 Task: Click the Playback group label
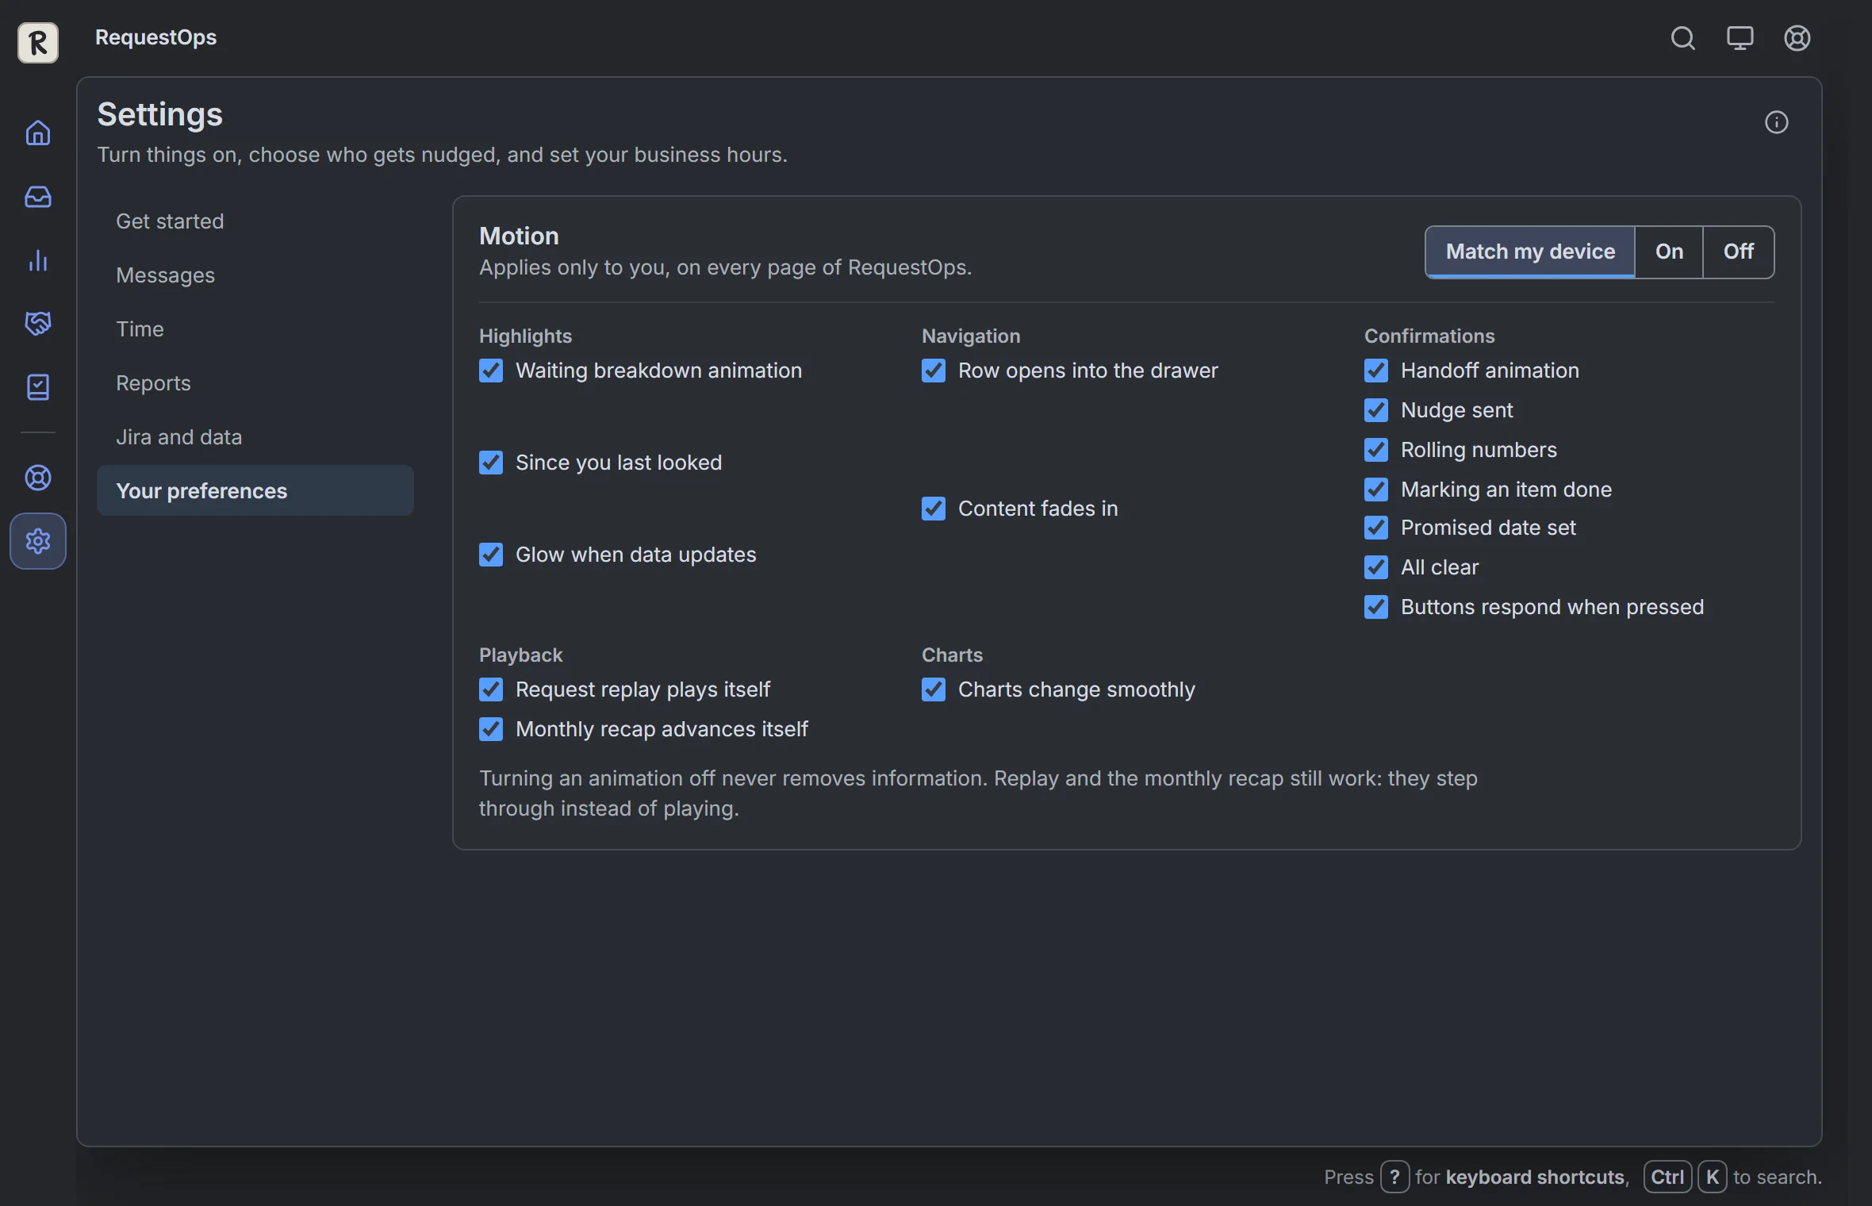point(520,655)
